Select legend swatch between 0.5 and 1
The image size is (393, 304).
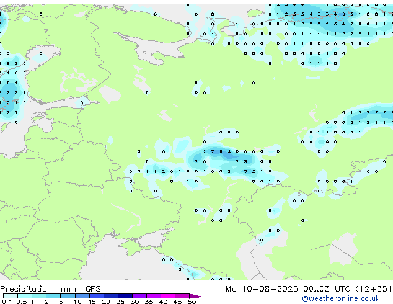tap(25, 296)
